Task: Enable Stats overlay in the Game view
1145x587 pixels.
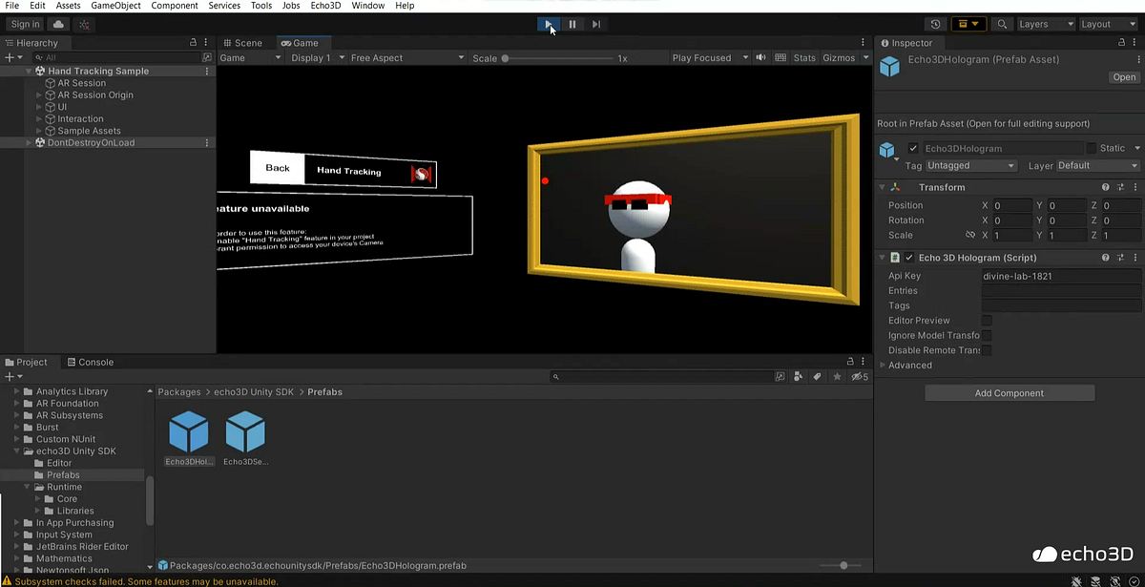Action: pos(803,57)
